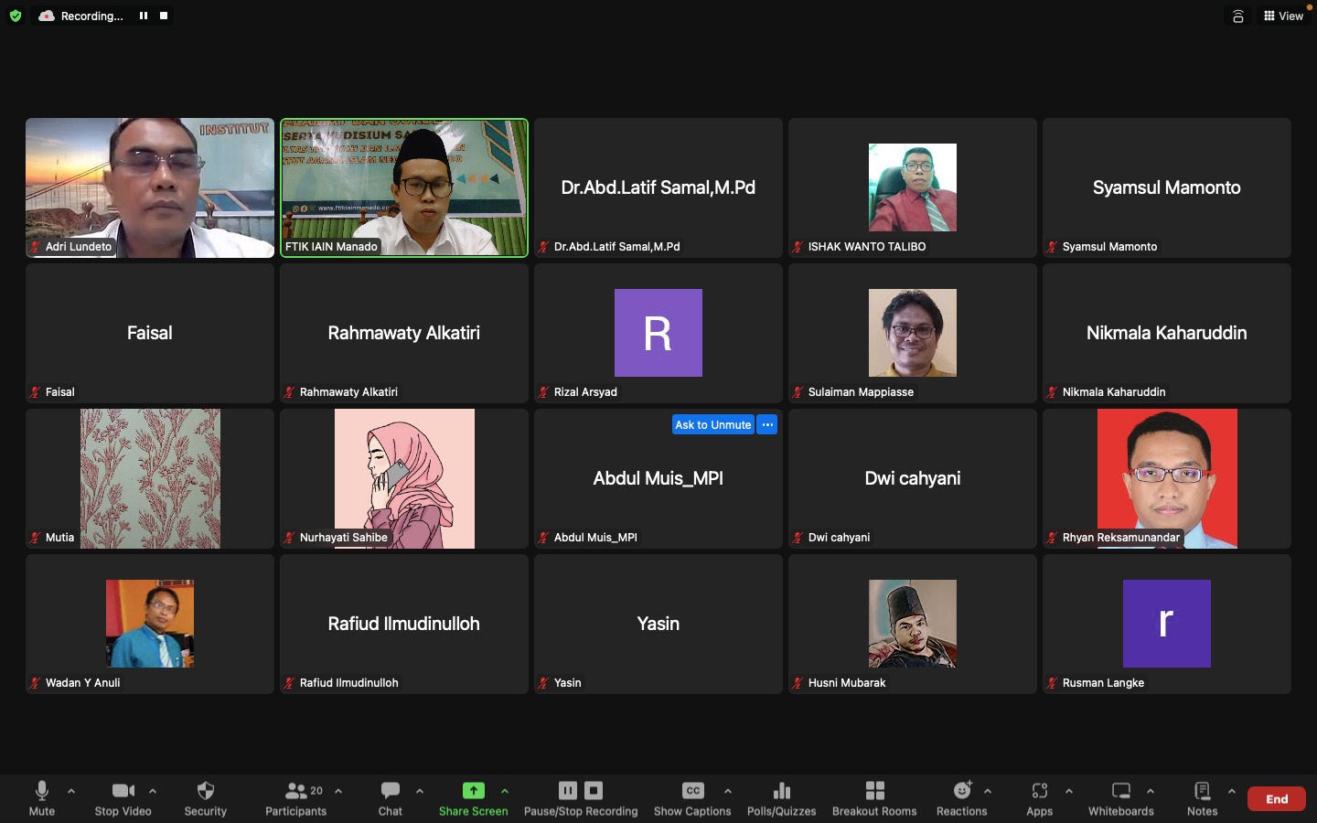Image resolution: width=1317 pixels, height=823 pixels.
Task: Select Yasin participant tile
Action: click(x=658, y=624)
